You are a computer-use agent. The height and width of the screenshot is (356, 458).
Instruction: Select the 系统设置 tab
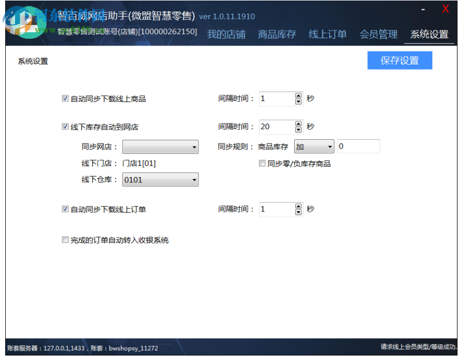click(x=430, y=34)
